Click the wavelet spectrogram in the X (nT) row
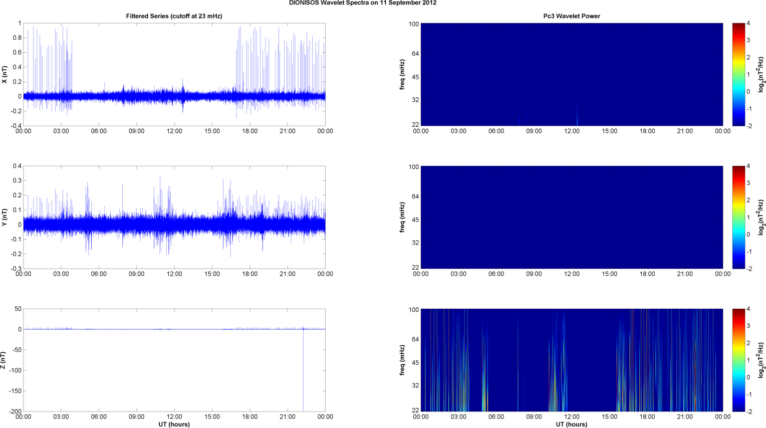This screenshot has height=428, width=766. (x=572, y=75)
